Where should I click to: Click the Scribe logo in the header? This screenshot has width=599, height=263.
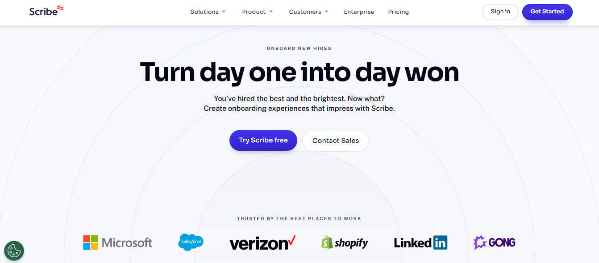46,11
